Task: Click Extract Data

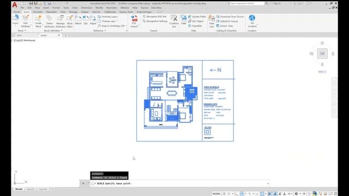Action: tap(225, 26)
